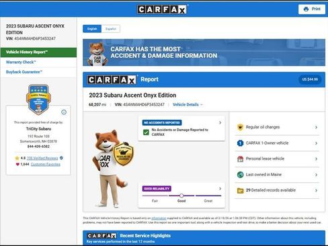
Task: Open the Buyback Guarantee tab
Action: tap(38, 72)
